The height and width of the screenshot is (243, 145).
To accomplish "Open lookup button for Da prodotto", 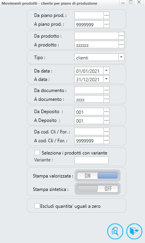I will [x=121, y=36].
